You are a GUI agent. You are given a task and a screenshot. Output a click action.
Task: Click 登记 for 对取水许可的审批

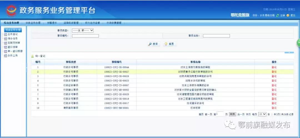coord(274,81)
